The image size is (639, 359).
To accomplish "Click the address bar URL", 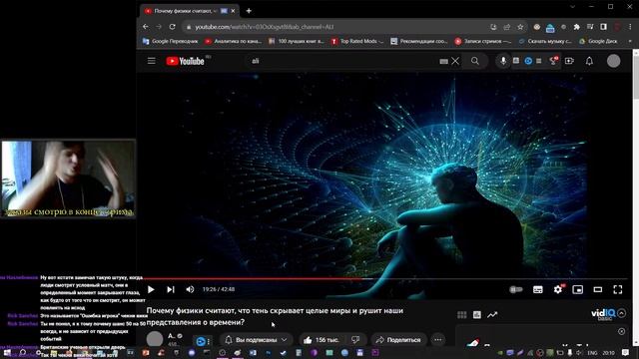I will [264, 27].
